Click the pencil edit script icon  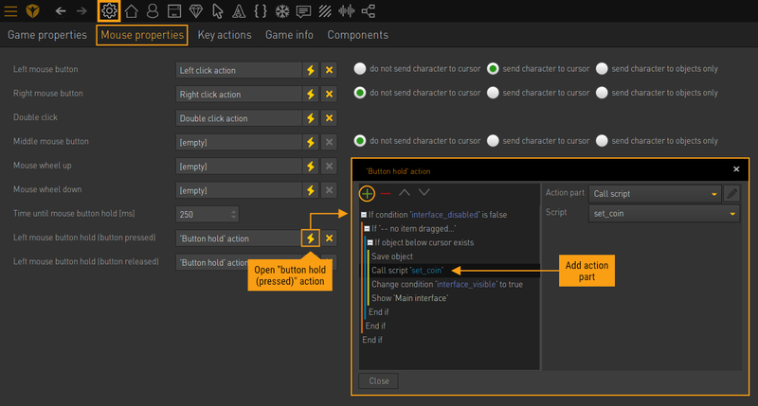731,194
